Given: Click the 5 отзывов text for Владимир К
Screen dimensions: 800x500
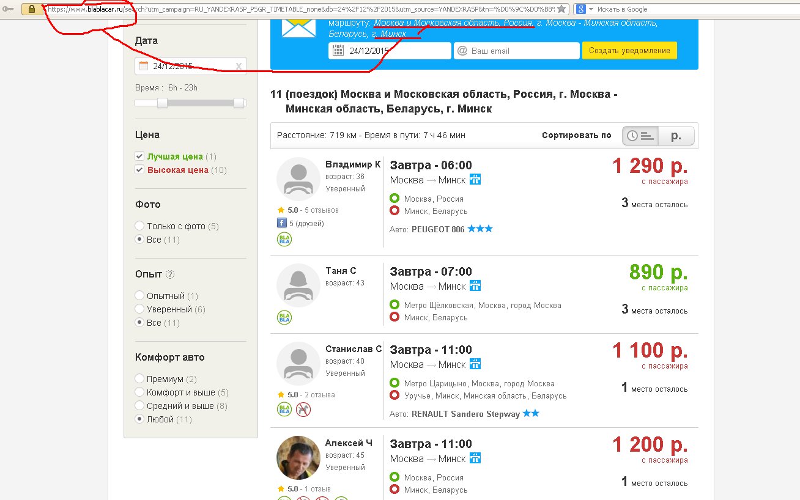Looking at the screenshot, I should (322, 210).
